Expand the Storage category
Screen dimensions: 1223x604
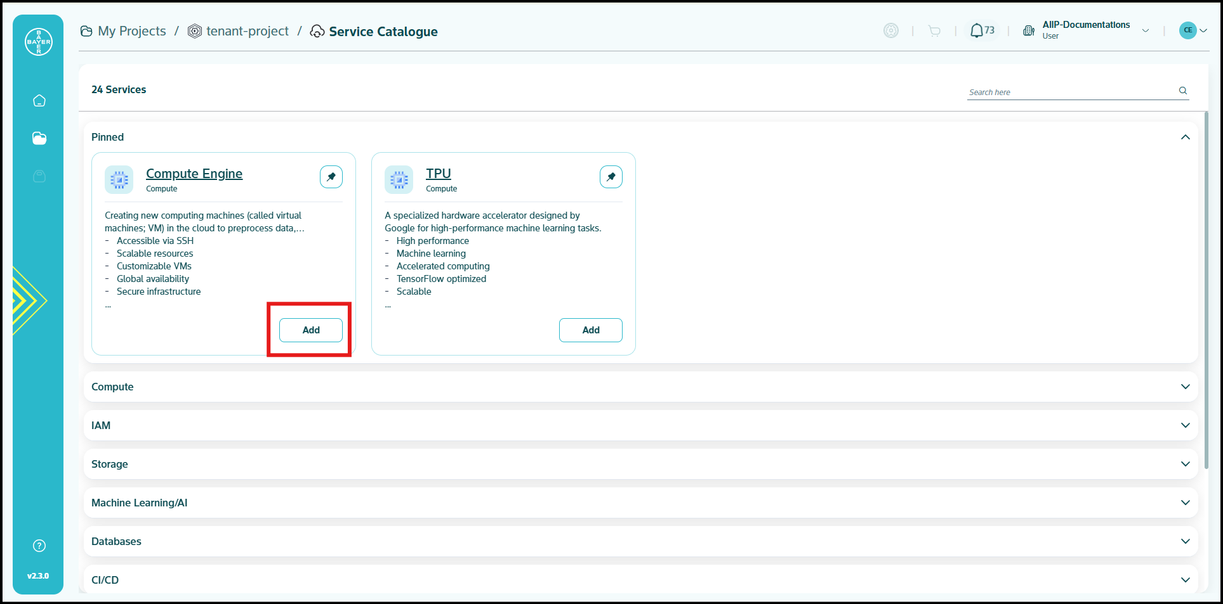(1185, 464)
